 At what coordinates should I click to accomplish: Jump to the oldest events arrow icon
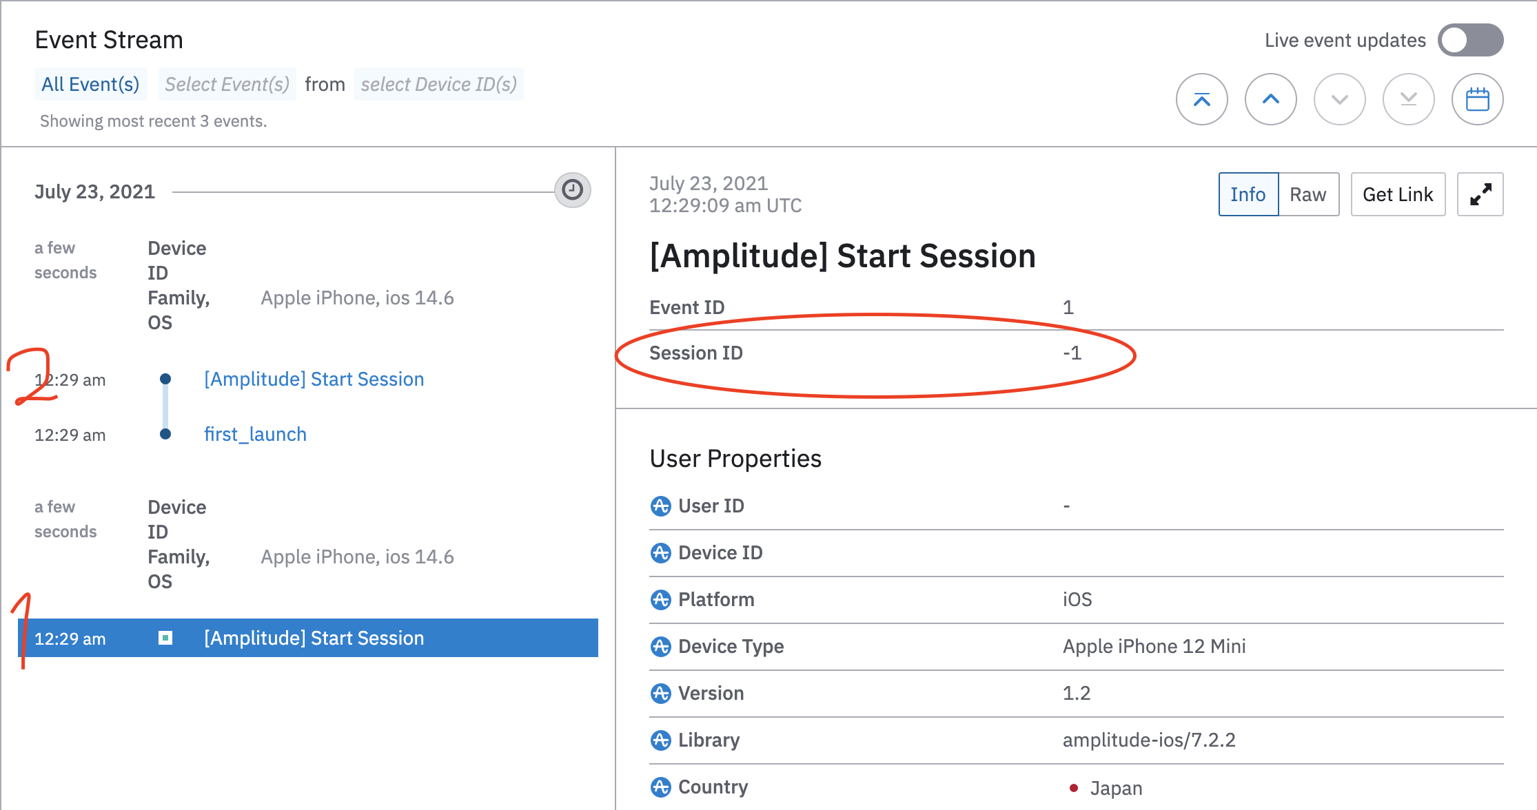(1408, 99)
